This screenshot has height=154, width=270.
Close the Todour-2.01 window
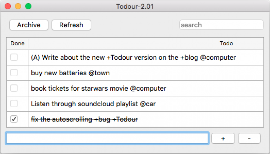coord(8,6)
